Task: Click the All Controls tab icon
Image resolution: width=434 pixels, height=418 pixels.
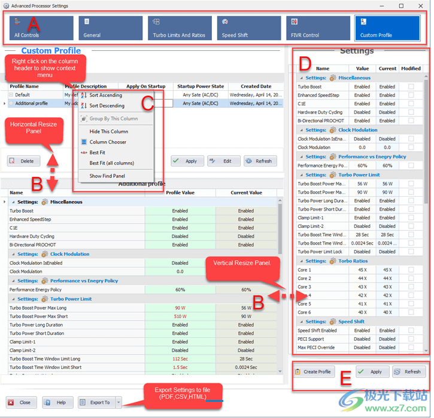Action: 17,22
